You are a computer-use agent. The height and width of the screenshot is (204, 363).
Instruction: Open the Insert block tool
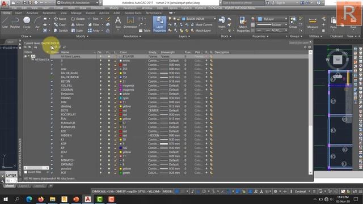click(222, 23)
